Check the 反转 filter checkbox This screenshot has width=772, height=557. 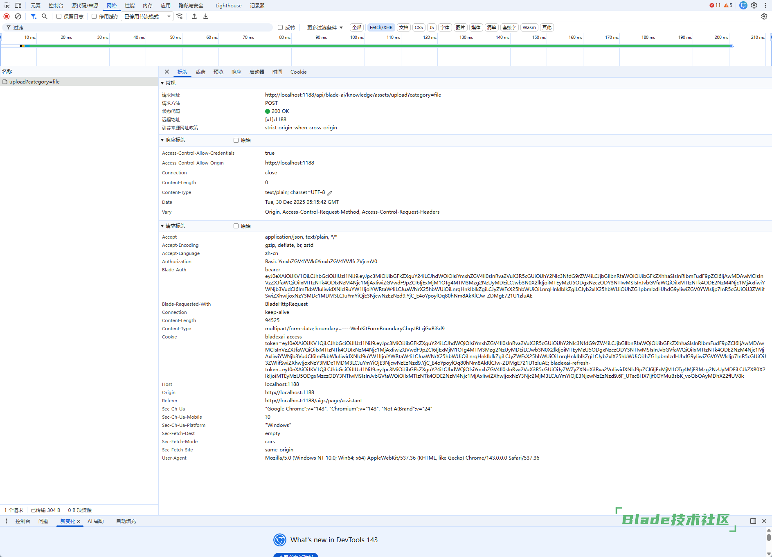[x=280, y=27]
